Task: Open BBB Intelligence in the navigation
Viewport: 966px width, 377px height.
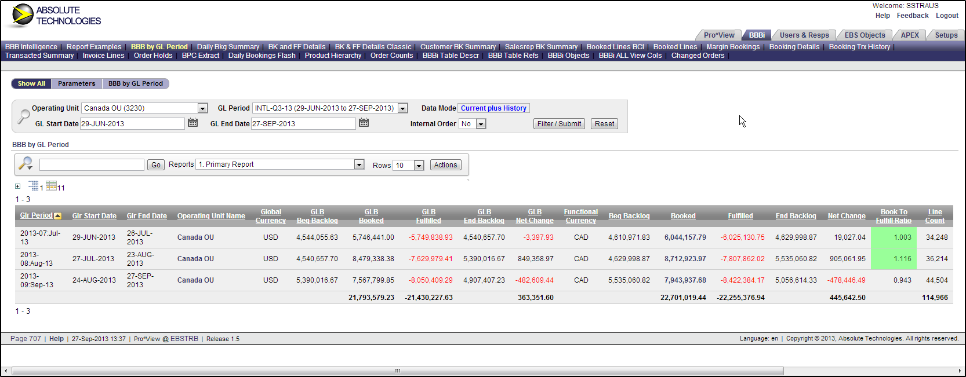Action: pyautogui.click(x=31, y=47)
